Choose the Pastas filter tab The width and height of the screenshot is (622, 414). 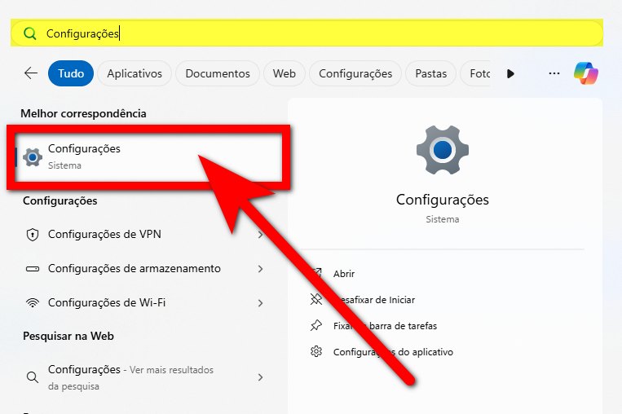click(430, 73)
